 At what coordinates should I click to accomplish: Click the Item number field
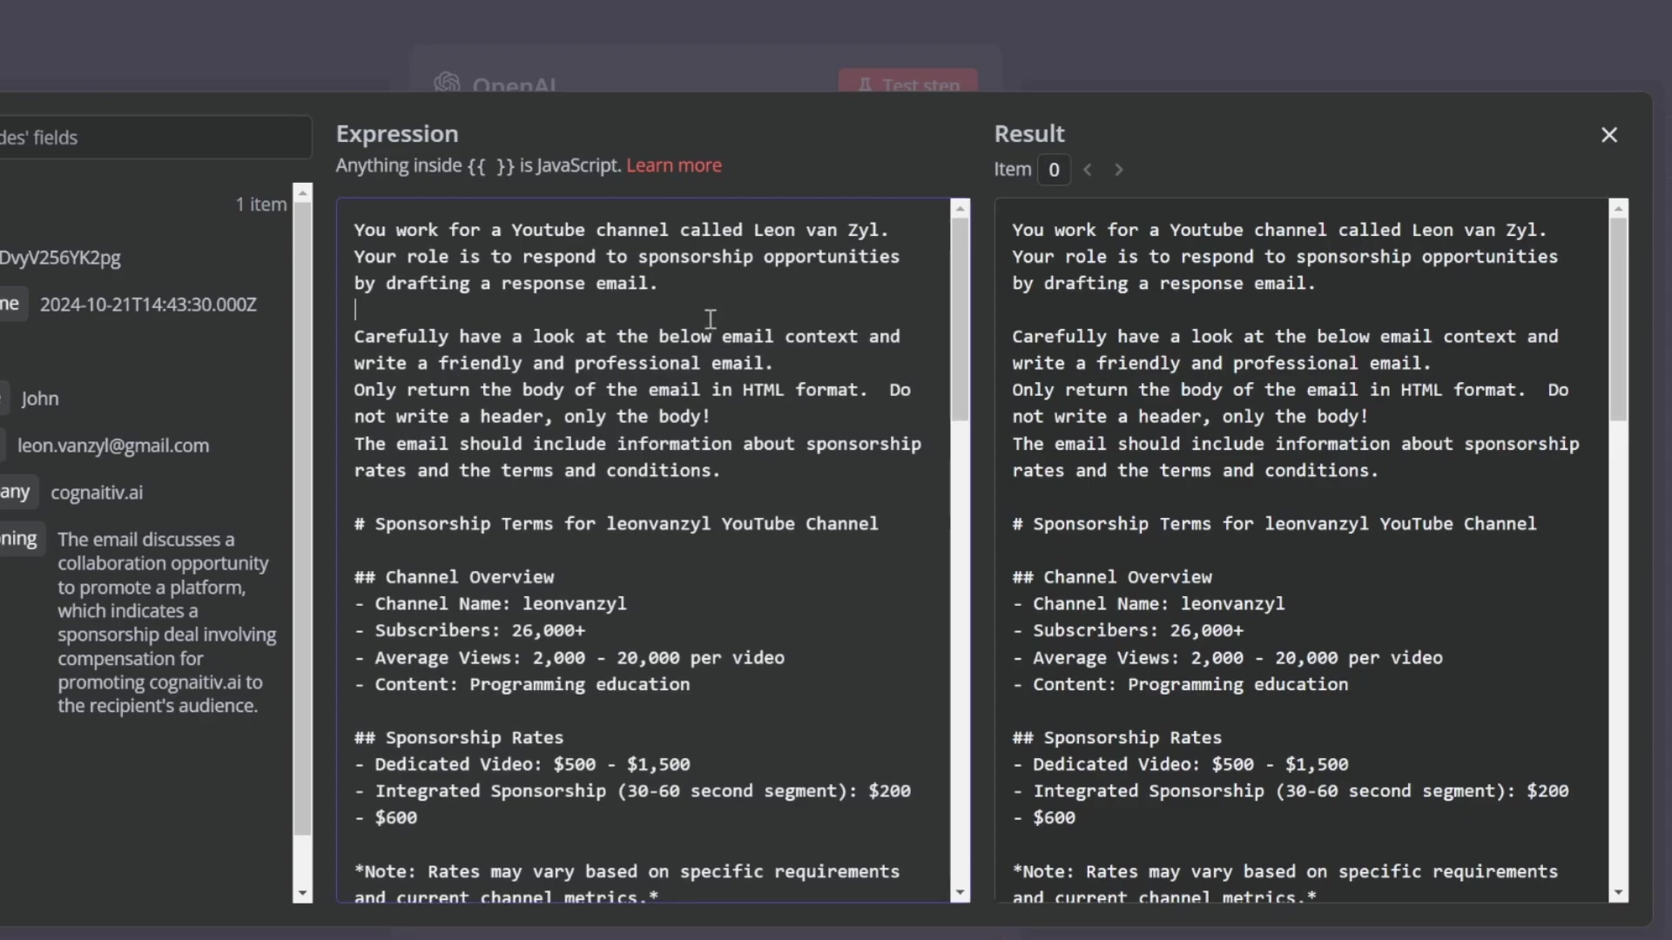tap(1054, 170)
